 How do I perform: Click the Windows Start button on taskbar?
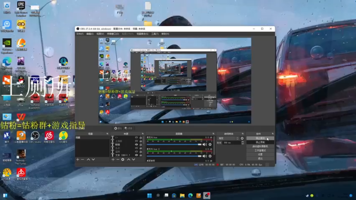click(x=150, y=196)
